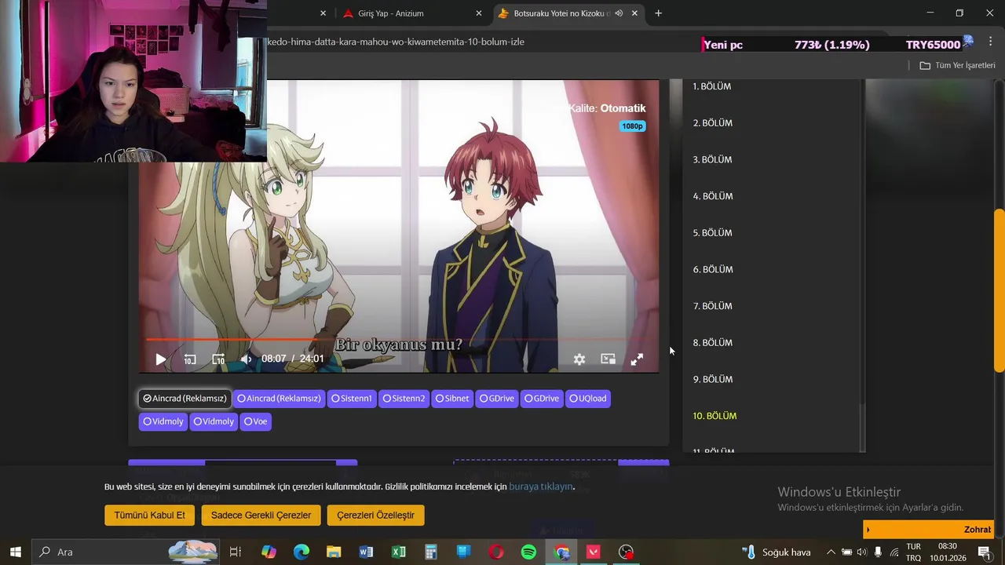This screenshot has height=565, width=1005.
Task: Open 9. BÖLÜM episode
Action: [x=713, y=379]
